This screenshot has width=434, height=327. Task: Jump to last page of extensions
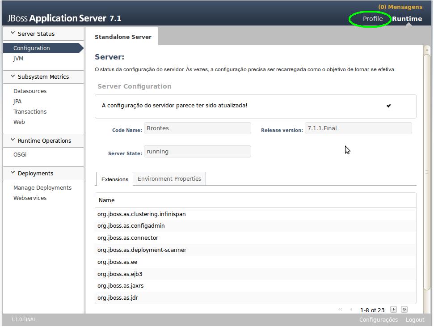click(404, 309)
